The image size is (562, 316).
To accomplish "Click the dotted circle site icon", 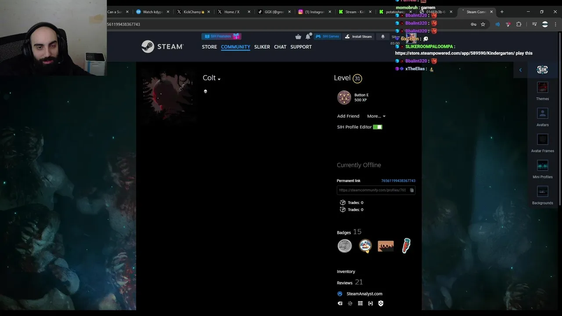I will pyautogui.click(x=350, y=303).
